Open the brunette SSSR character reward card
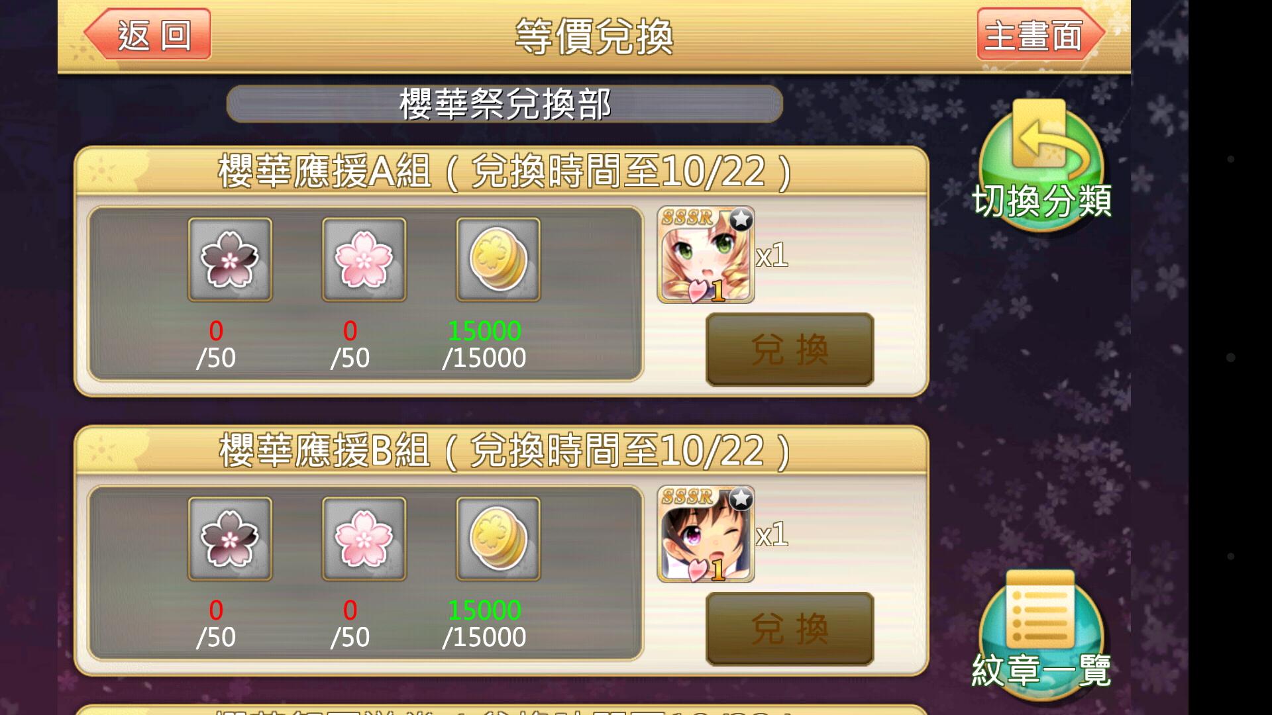 [706, 534]
